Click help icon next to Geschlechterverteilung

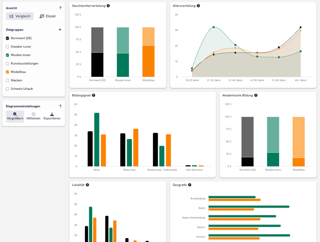[x=108, y=6]
